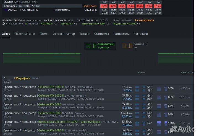The height and width of the screenshot is (136, 199).
Task: Click the red 95% badge in top tiles
Action: [131, 6]
